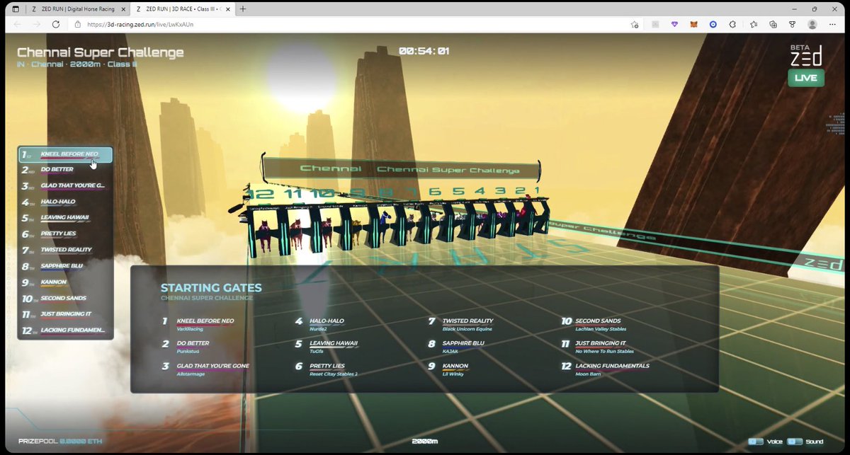Select 8th place SAPPHIRE BLU in leaderboard
This screenshot has width=850, height=455.
[65, 267]
